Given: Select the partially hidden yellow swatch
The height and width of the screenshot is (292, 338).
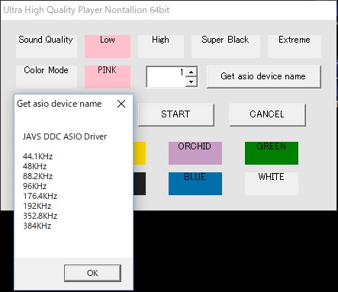Looking at the screenshot, I should 140,153.
